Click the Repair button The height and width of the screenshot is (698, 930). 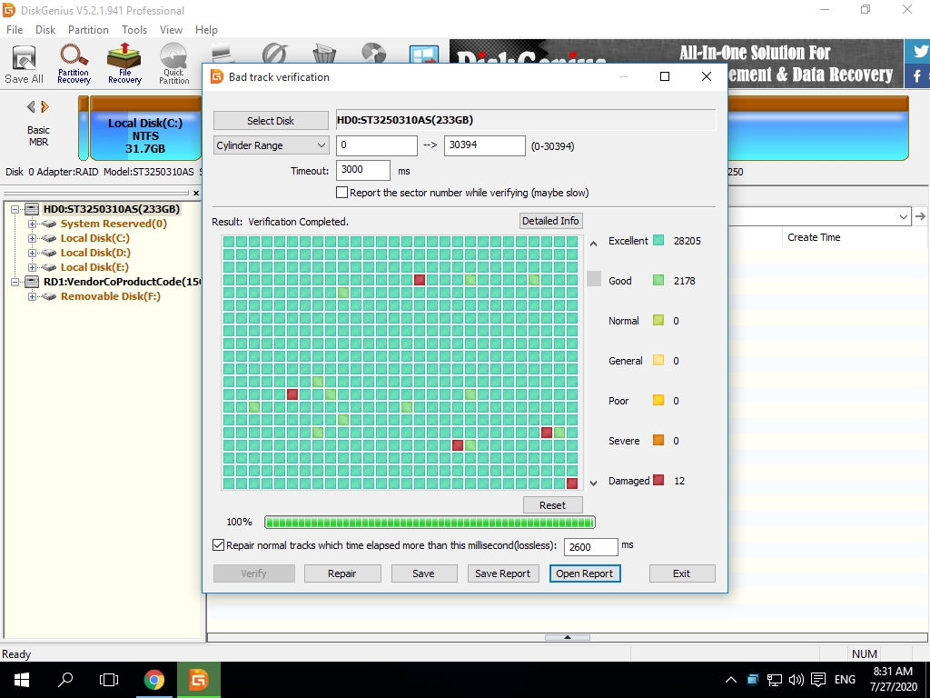tap(342, 573)
